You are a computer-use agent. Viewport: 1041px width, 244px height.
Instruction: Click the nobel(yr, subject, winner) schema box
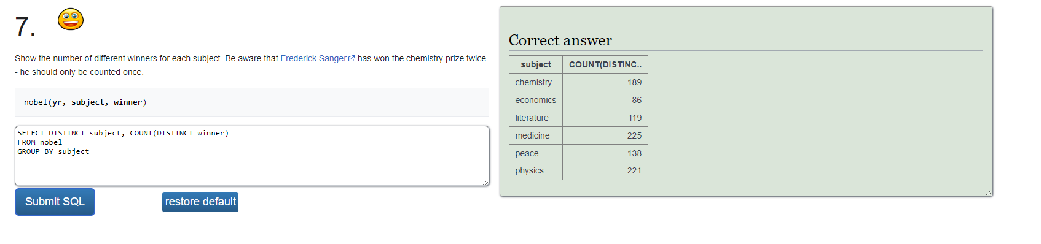(x=252, y=102)
